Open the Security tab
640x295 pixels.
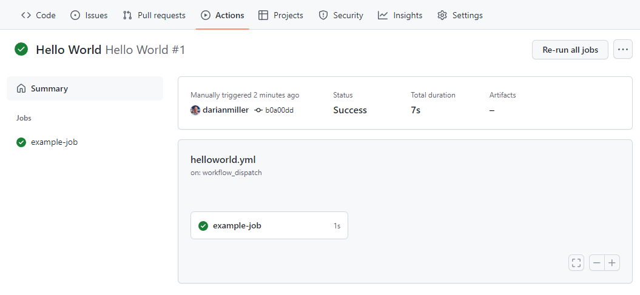coord(340,16)
